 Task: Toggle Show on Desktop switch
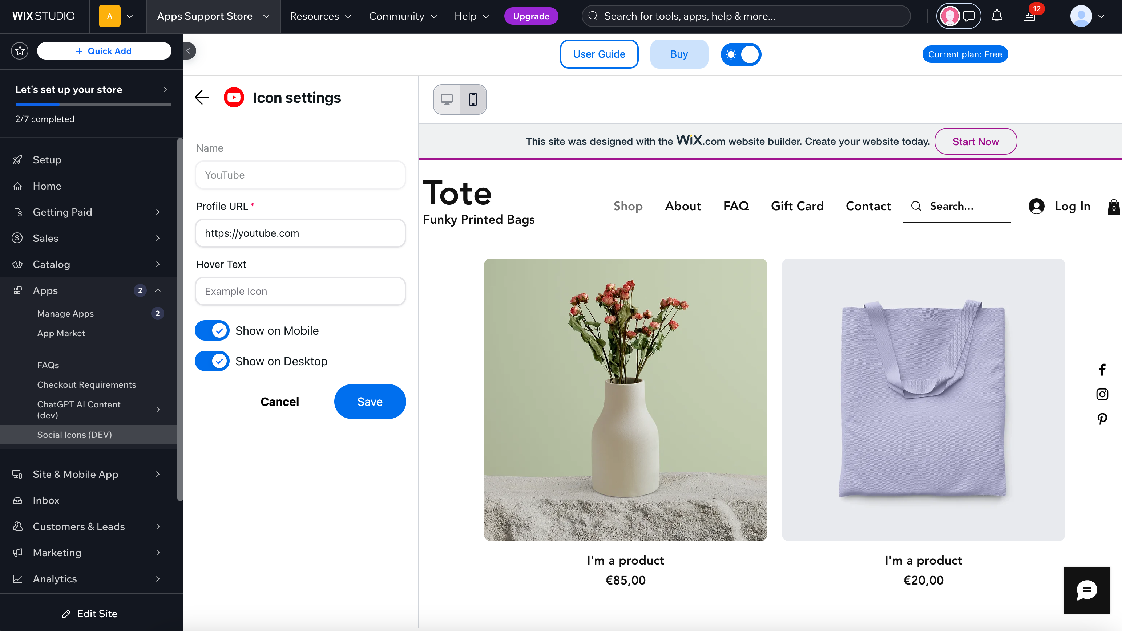tap(212, 361)
